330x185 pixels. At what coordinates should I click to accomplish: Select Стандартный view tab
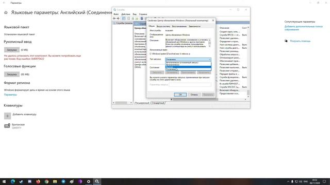click(x=158, y=103)
